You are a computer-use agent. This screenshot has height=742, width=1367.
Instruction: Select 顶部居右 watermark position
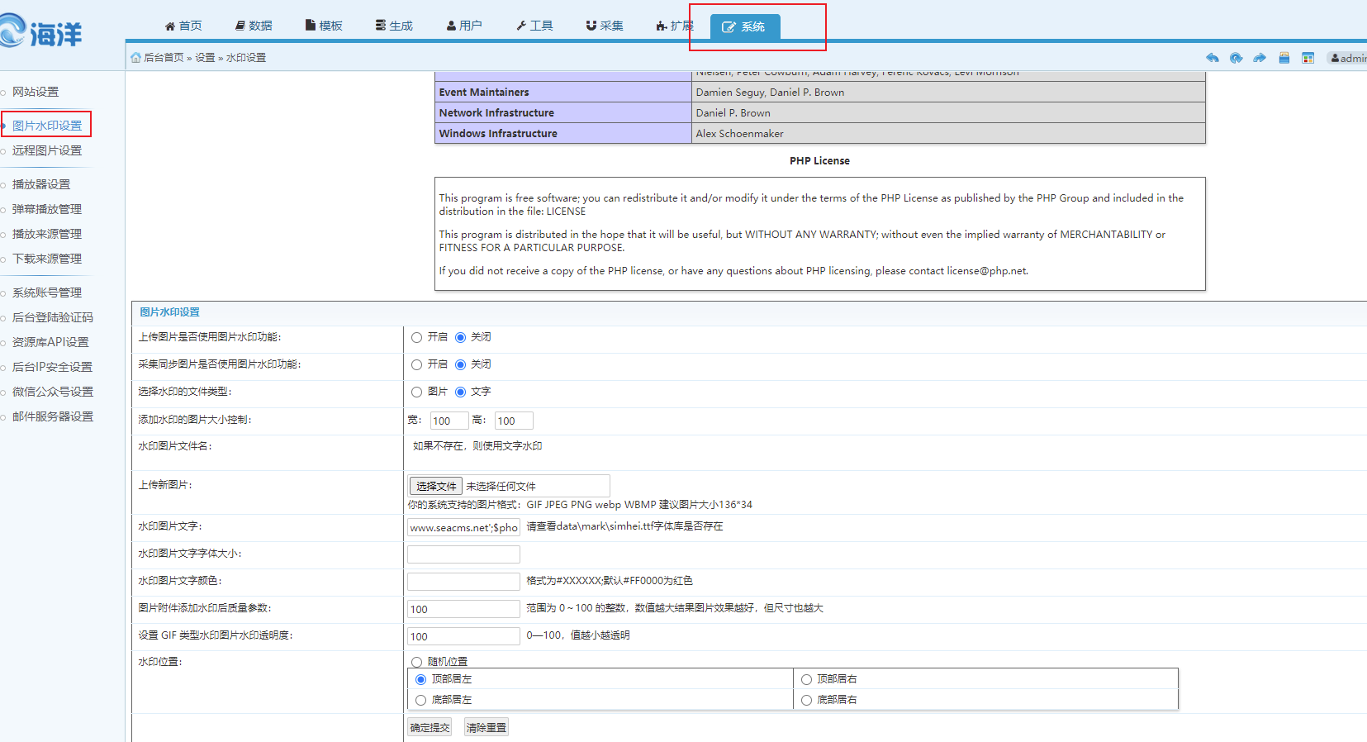pyautogui.click(x=806, y=679)
